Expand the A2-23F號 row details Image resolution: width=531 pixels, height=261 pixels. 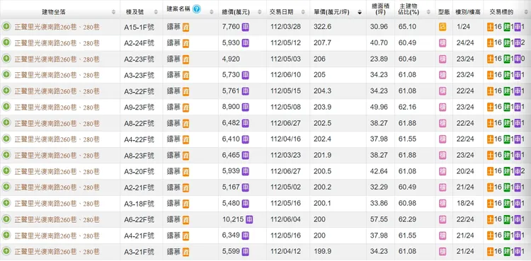point(6,59)
